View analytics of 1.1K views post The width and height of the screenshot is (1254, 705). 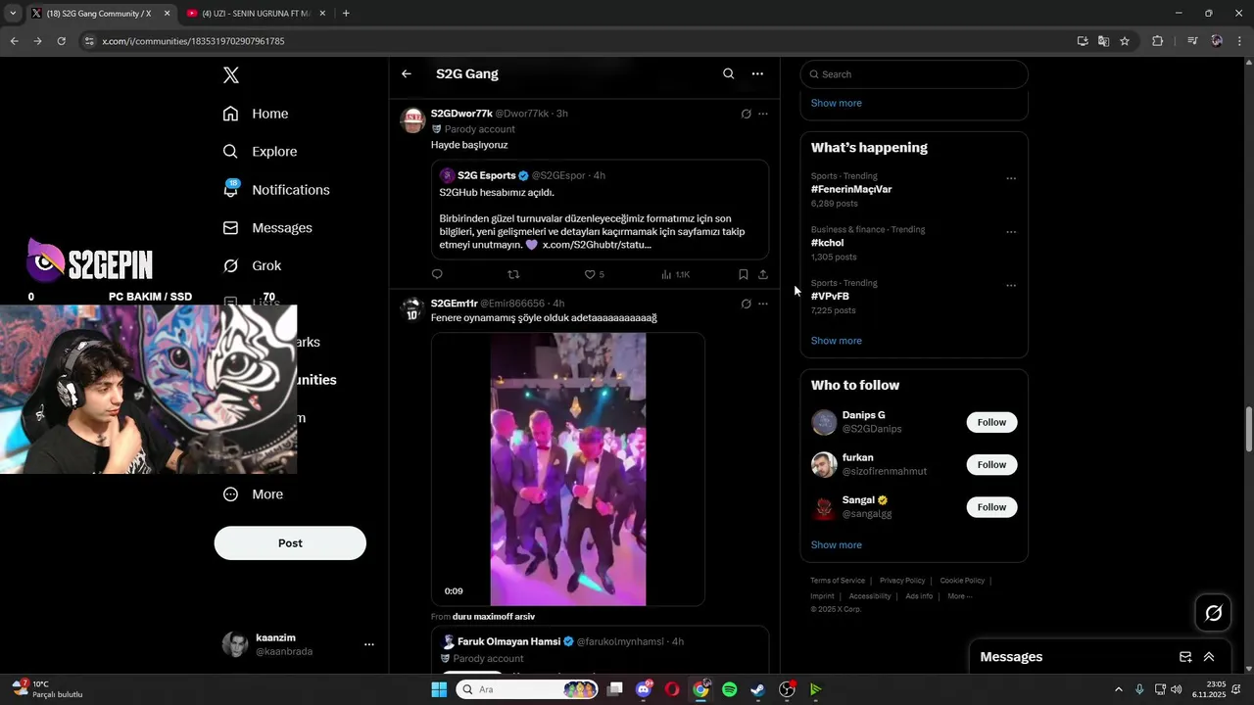pyautogui.click(x=676, y=275)
